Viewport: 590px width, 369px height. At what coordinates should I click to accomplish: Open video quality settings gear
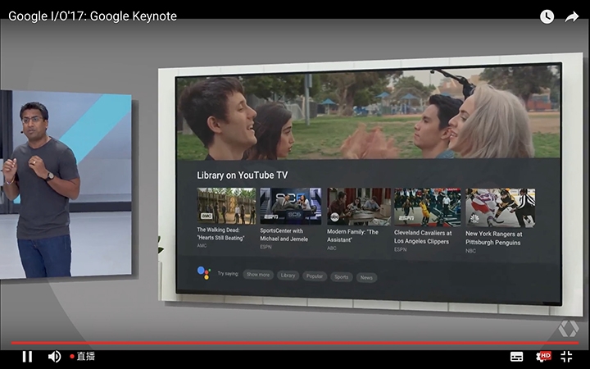543,356
